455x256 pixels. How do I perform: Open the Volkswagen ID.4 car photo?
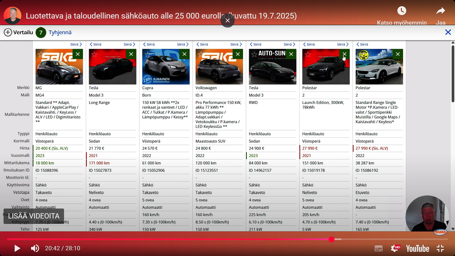pos(219,67)
